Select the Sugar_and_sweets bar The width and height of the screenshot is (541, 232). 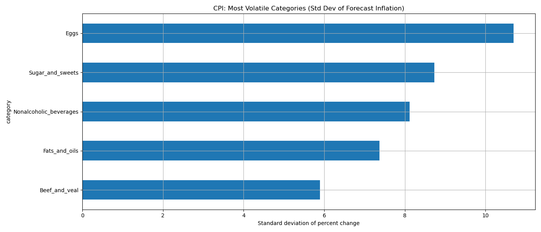[258, 72]
